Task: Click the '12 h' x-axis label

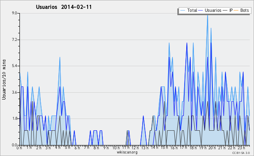Action: click(135, 148)
